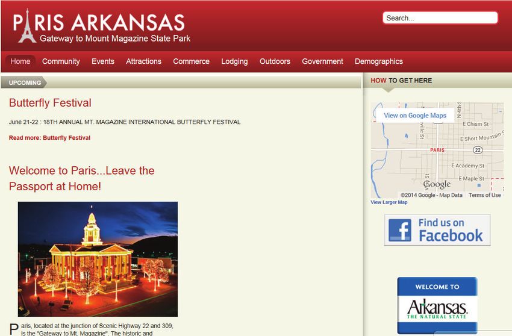Viewport: 512px width, 336px height.
Task: Click Read more: Butterfly Festival link
Action: (49, 138)
